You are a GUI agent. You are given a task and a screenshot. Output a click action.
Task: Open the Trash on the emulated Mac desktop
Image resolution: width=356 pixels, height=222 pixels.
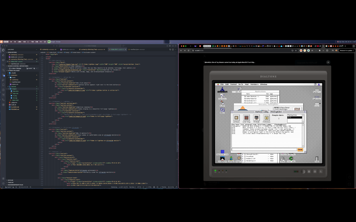tap(316, 158)
